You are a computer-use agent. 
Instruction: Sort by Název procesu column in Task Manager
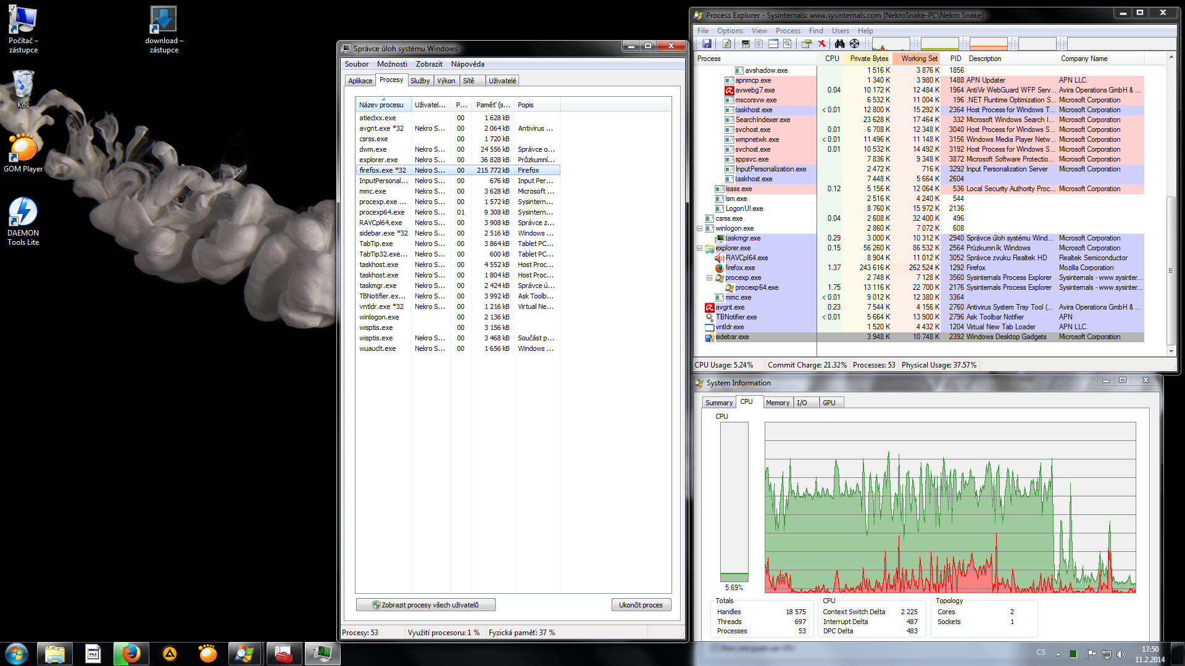[383, 105]
